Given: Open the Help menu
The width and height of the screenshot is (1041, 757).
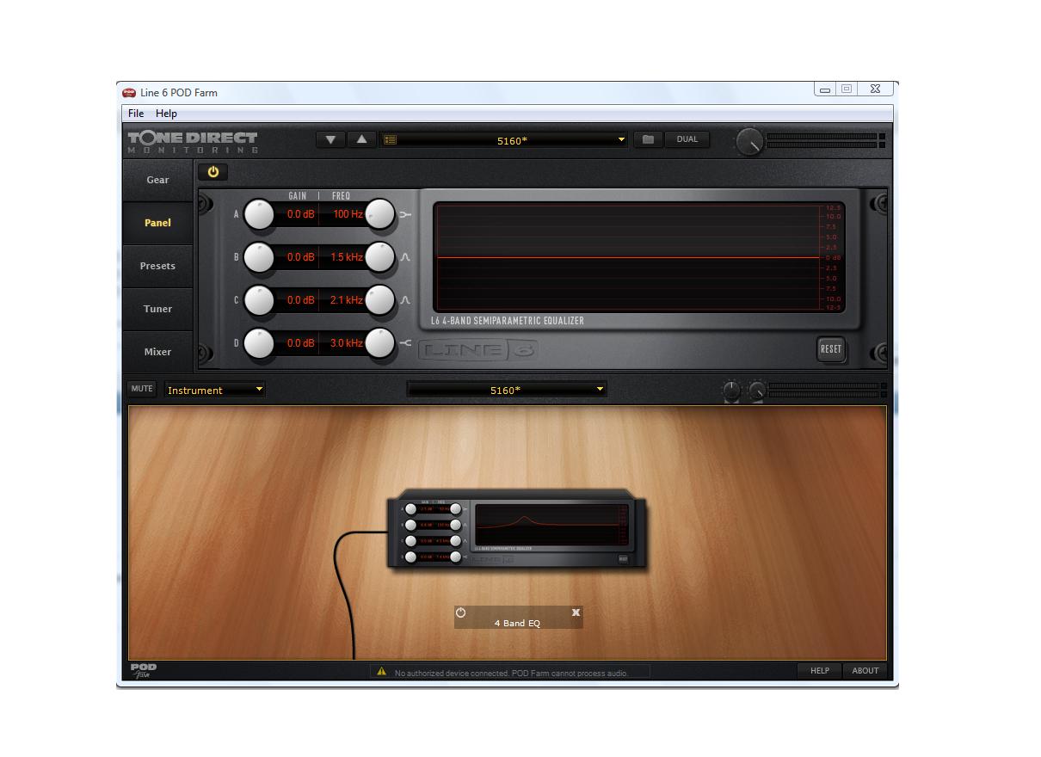Looking at the screenshot, I should (166, 114).
